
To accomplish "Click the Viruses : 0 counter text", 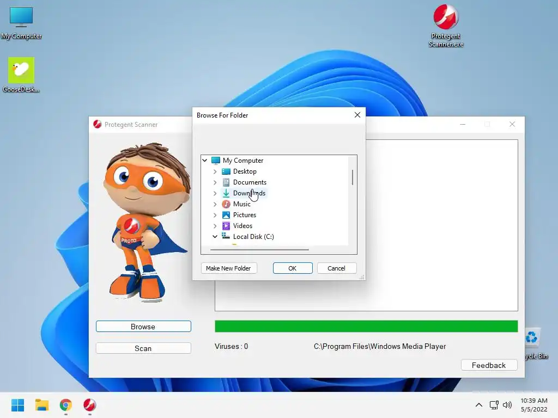I will [x=231, y=346].
